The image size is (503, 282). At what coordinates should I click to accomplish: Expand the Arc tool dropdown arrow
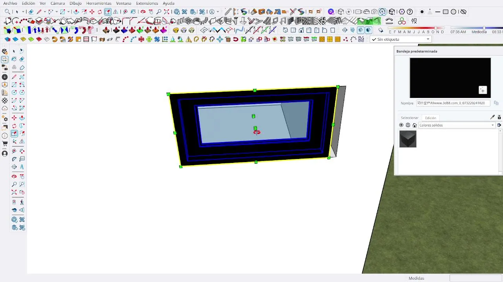(x=57, y=12)
